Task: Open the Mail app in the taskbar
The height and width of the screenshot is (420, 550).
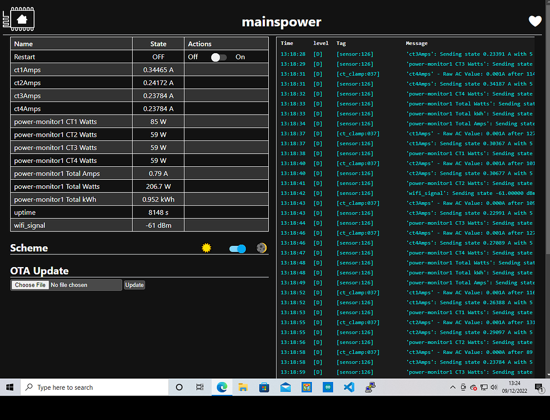Action: tap(286, 387)
